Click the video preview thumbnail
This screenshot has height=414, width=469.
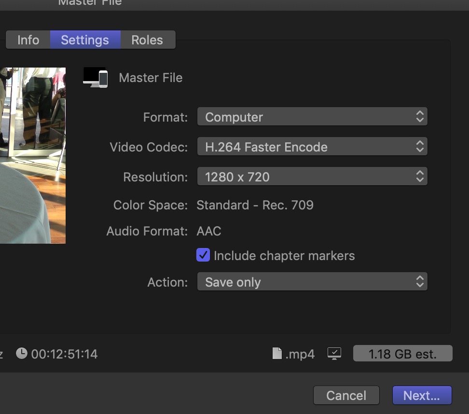tap(33, 155)
